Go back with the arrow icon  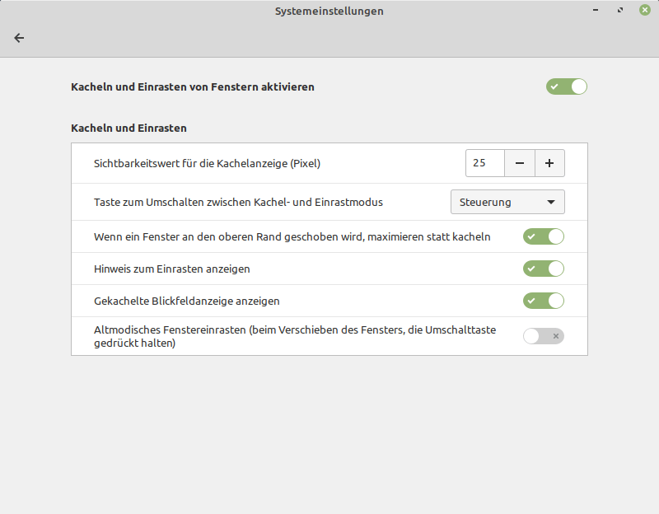(19, 38)
